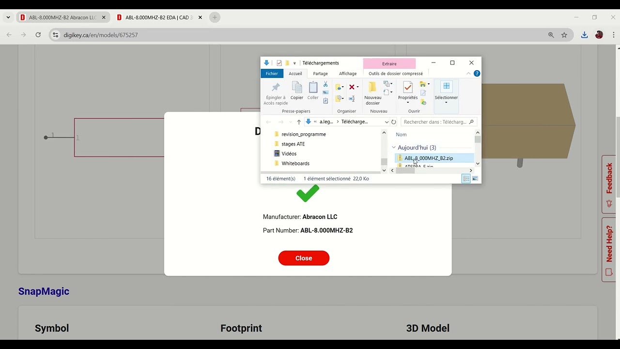Click the Nouveau dossier folder icon
The image size is (620, 349).
coord(372,87)
